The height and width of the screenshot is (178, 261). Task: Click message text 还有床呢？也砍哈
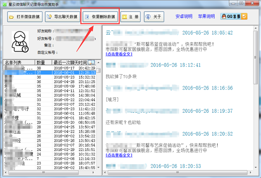coord(123,123)
